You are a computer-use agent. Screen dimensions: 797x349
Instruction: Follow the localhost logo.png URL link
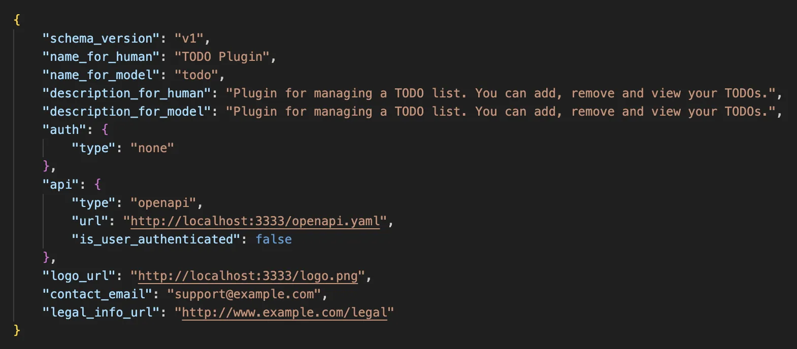point(248,276)
